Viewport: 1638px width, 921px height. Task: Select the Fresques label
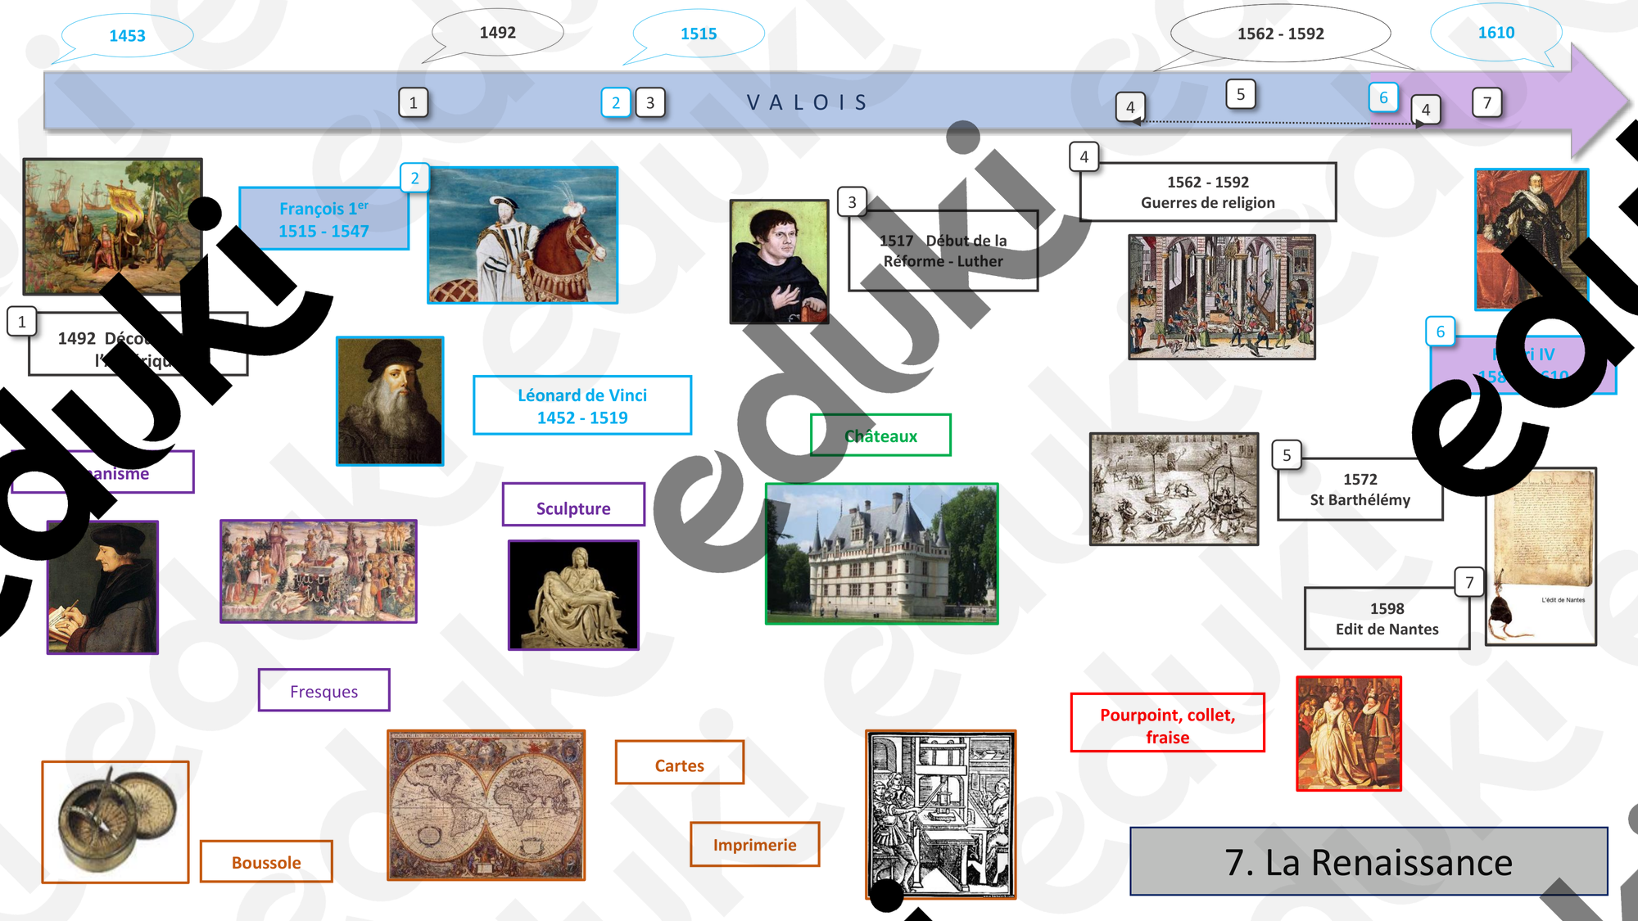pos(324,691)
